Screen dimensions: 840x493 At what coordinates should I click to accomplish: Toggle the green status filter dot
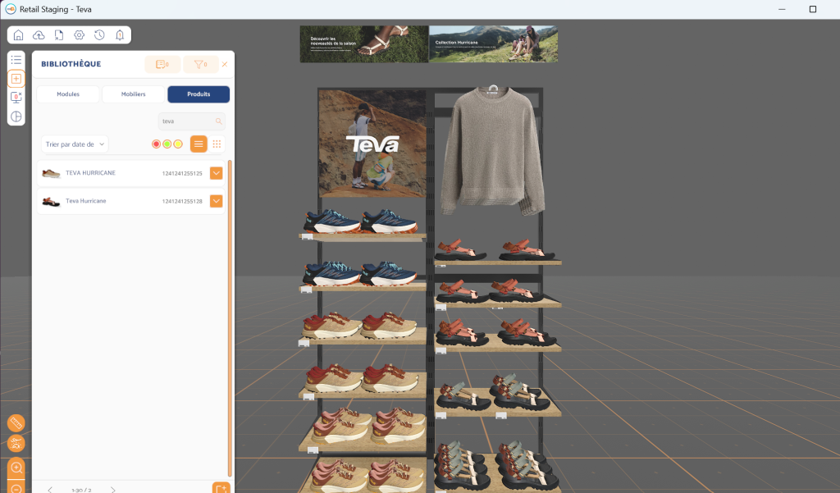tap(167, 144)
